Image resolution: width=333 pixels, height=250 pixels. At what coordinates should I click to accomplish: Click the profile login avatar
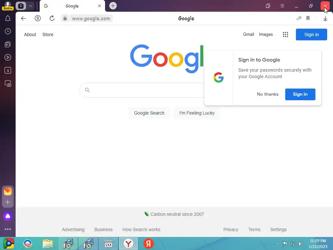click(8, 6)
